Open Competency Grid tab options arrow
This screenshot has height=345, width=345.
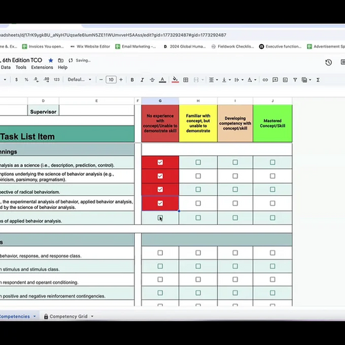[x=92, y=316]
